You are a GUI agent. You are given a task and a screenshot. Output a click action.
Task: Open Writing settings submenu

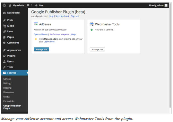coord(7,83)
